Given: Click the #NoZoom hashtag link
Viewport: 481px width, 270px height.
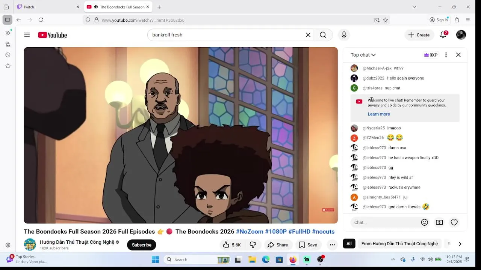Looking at the screenshot, I should (250, 231).
